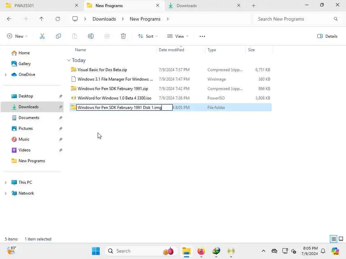Open Gallery in the navigation pane

point(24,64)
